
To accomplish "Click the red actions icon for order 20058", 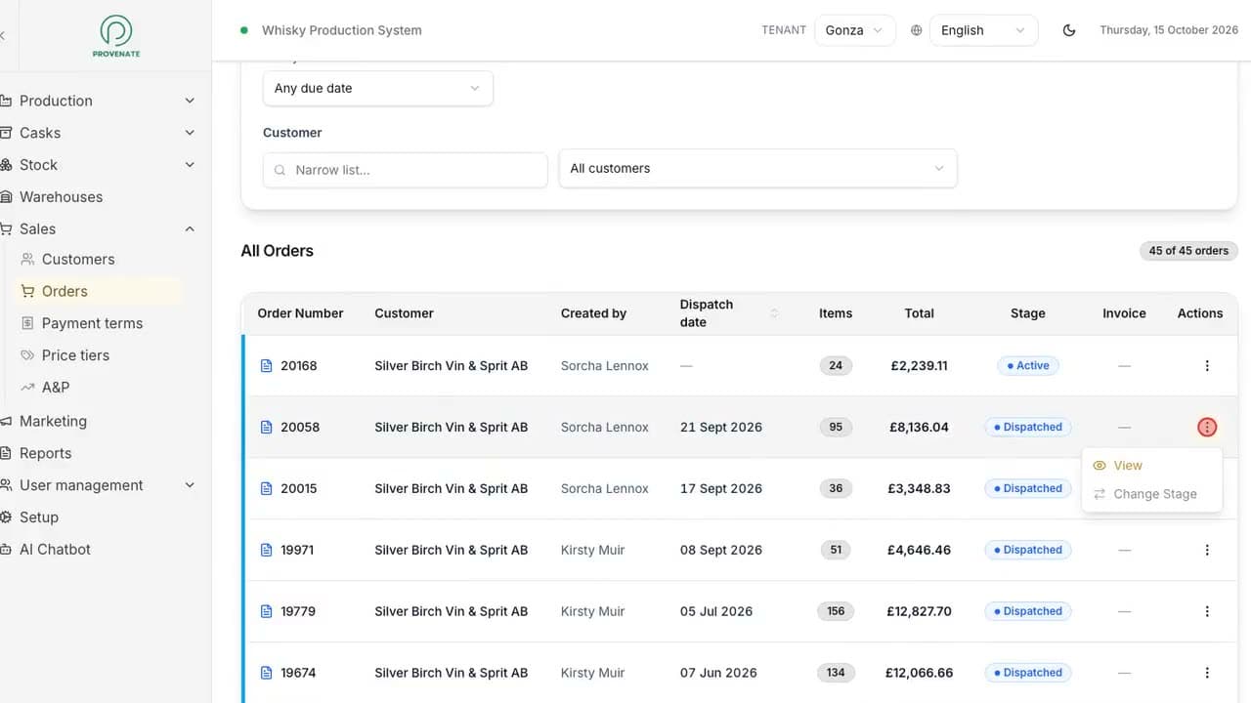I will point(1207,428).
